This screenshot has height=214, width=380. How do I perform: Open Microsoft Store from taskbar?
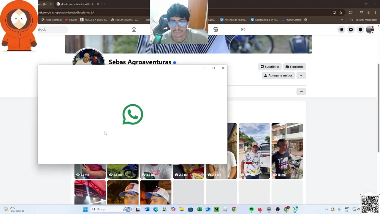click(190, 209)
